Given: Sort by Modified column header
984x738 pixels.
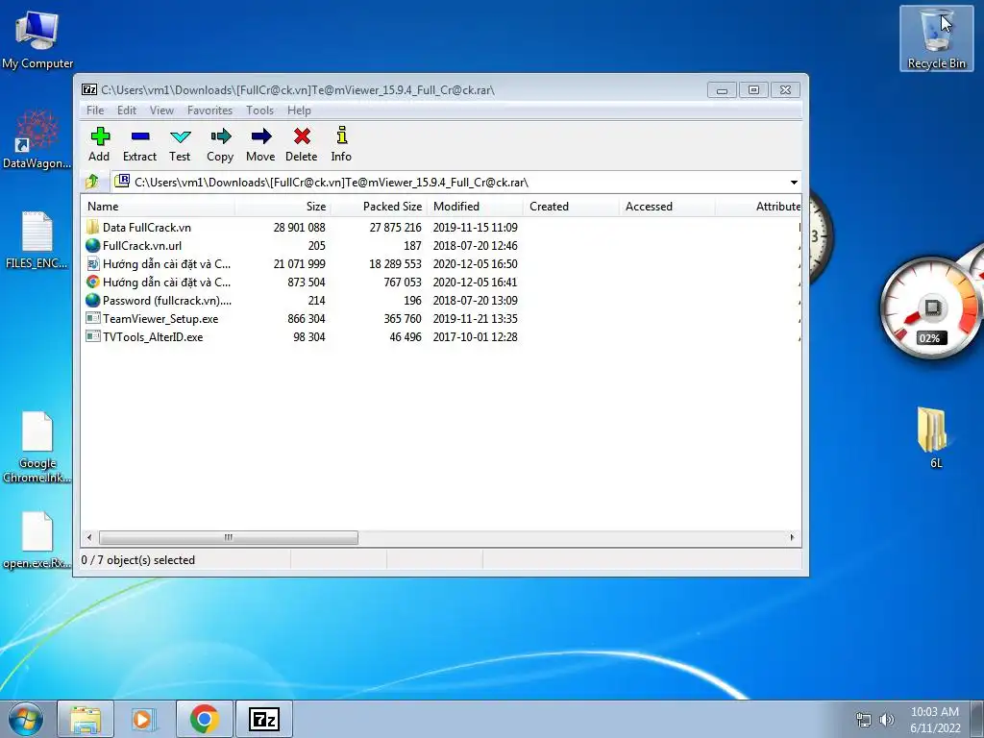Looking at the screenshot, I should [475, 207].
